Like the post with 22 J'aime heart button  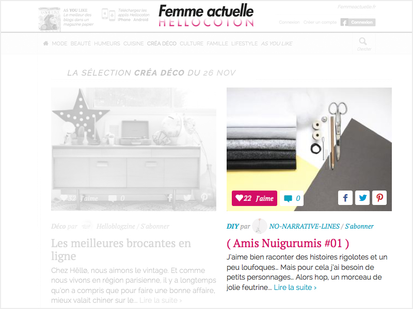255,198
